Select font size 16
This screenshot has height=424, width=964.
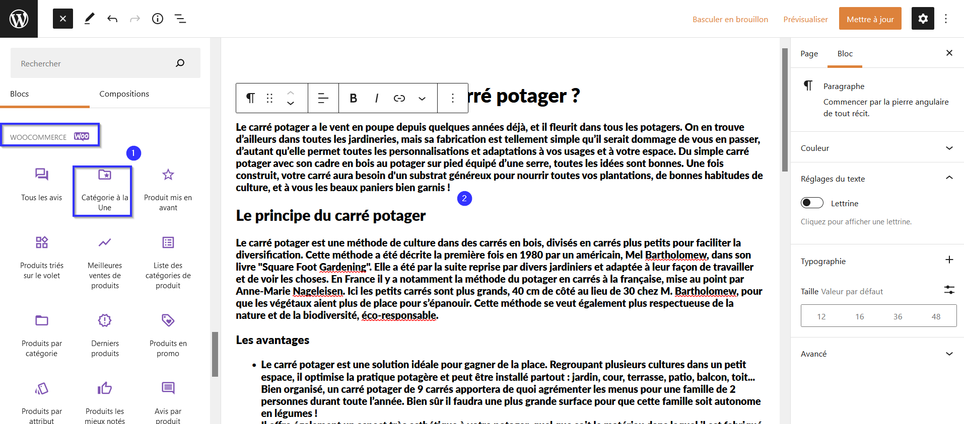(x=859, y=316)
